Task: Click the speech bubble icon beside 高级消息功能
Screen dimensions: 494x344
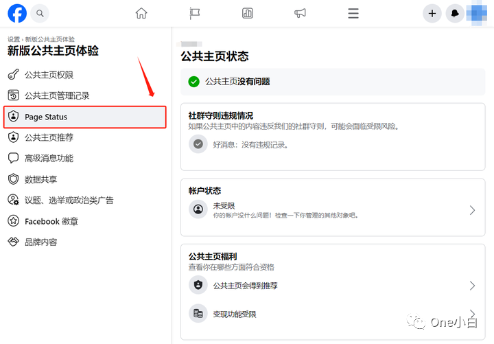Action: [x=13, y=158]
